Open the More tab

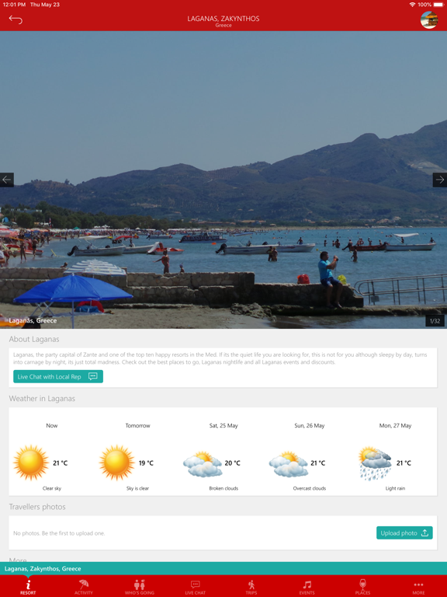[418, 587]
